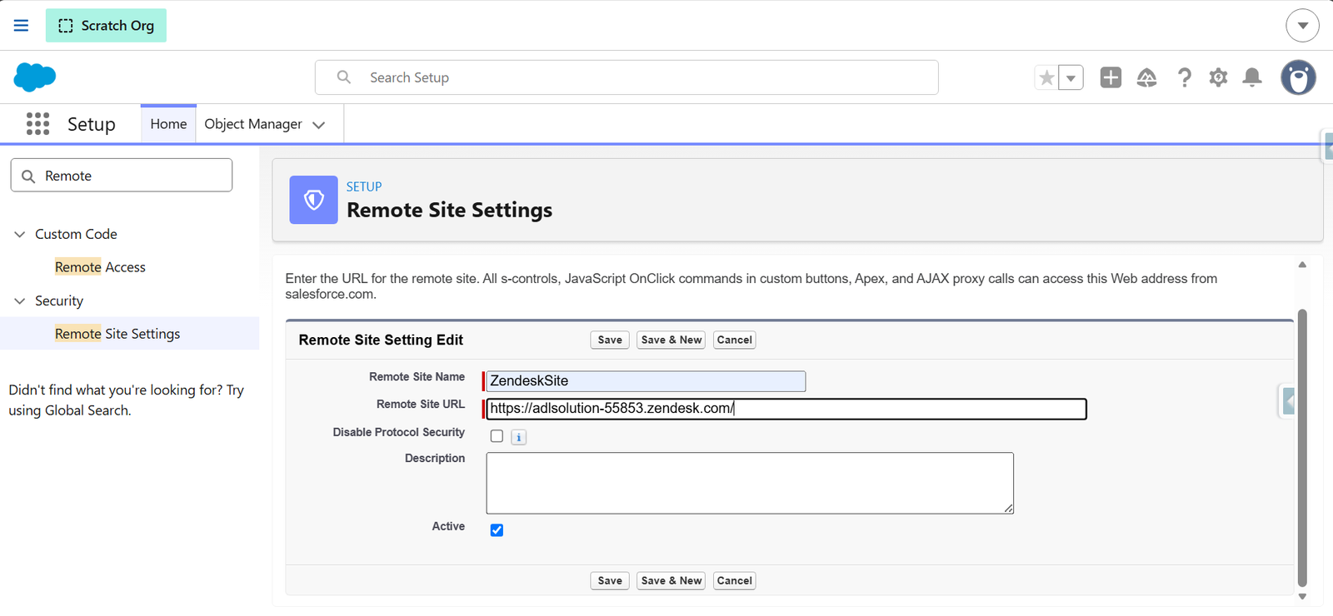Click the Remote Site Settings shield icon
This screenshot has height=616, width=1333.
pyautogui.click(x=313, y=200)
